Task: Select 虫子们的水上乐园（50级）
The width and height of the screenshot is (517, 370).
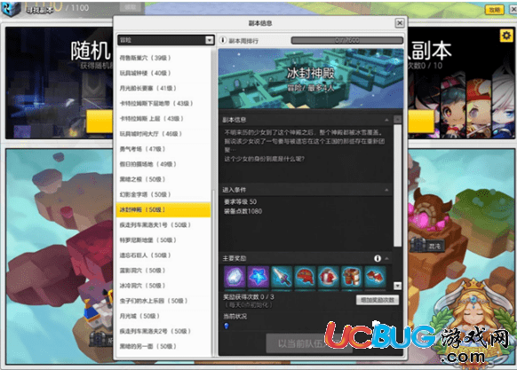Action: click(x=163, y=301)
